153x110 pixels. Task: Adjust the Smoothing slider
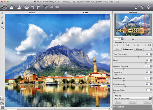coord(116,75)
